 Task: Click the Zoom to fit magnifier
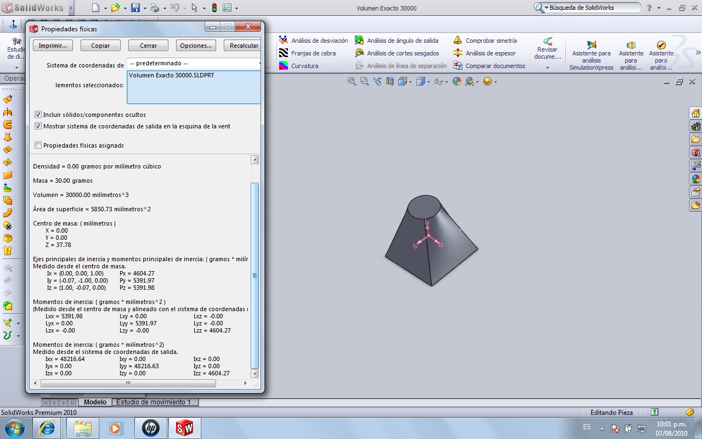click(352, 81)
